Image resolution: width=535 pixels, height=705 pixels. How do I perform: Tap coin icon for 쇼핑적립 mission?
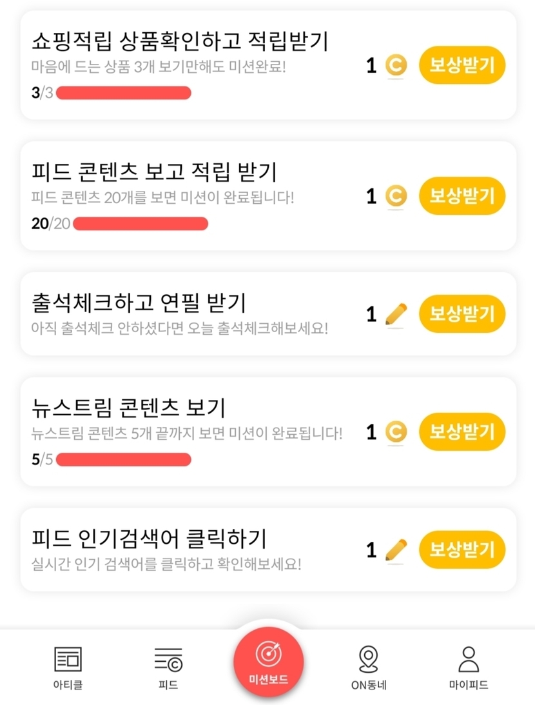(x=396, y=65)
